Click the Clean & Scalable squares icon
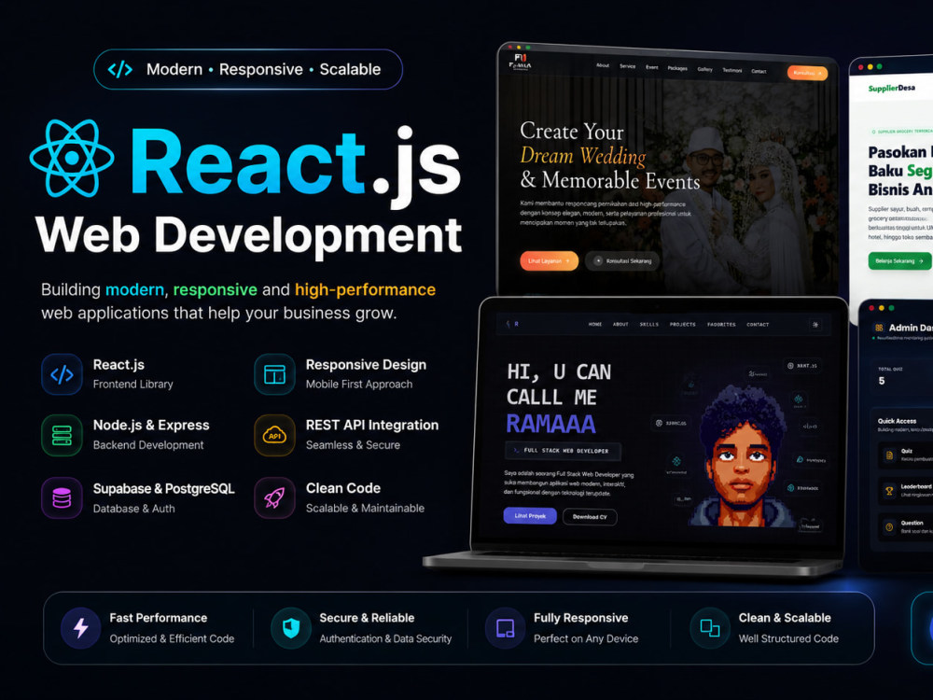Screen dimensions: 933x700 tap(710, 628)
